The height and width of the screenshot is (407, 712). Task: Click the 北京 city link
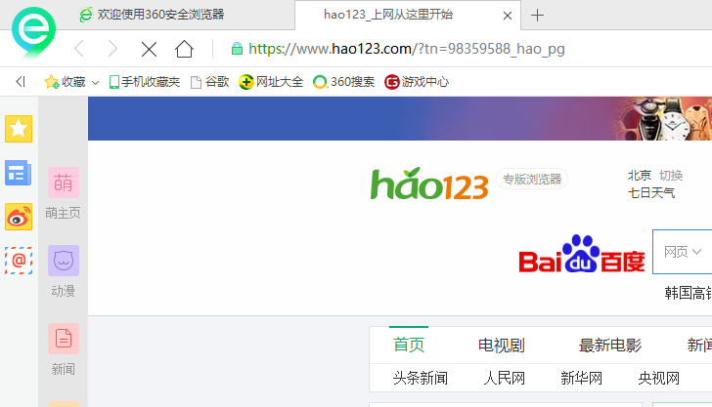pos(640,176)
